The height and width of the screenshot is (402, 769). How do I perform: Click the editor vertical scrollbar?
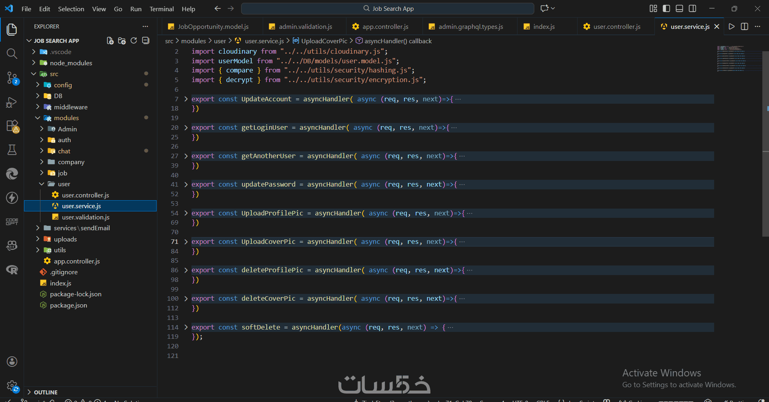(x=765, y=144)
